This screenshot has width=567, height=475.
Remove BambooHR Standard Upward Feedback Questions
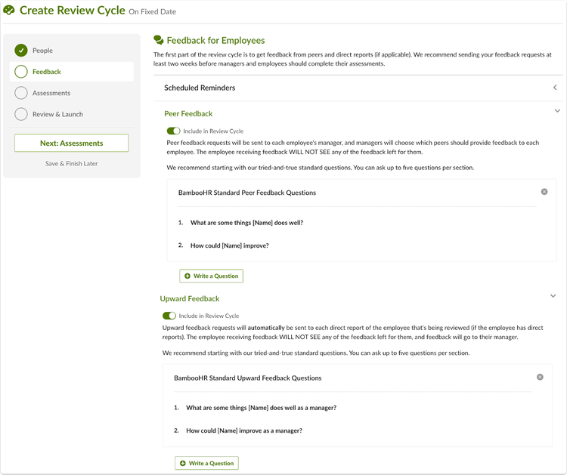[x=540, y=377]
